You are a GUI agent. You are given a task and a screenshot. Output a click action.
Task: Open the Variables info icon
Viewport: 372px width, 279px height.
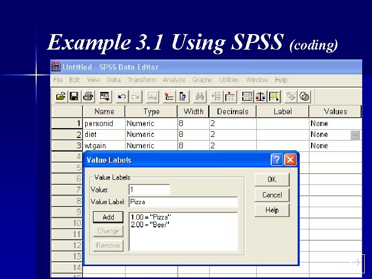pyautogui.click(x=183, y=97)
